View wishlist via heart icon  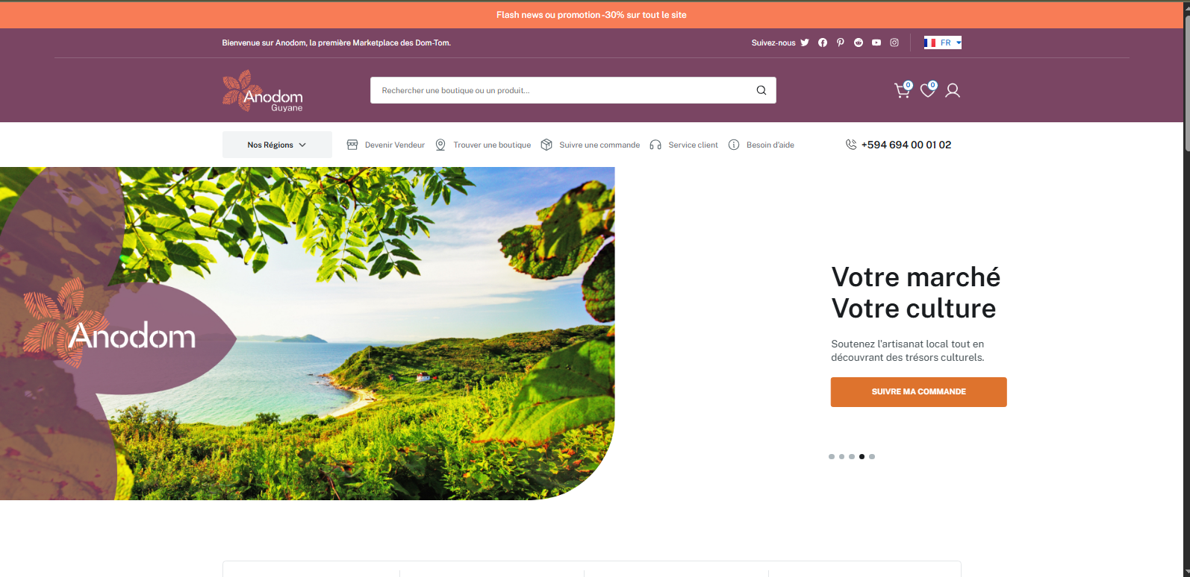click(928, 90)
